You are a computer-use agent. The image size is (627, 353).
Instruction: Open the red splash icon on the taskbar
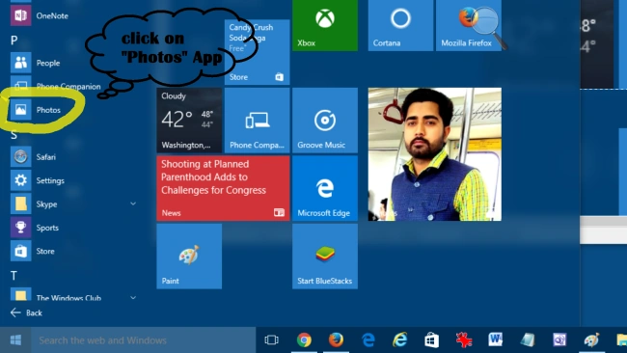[x=464, y=340]
